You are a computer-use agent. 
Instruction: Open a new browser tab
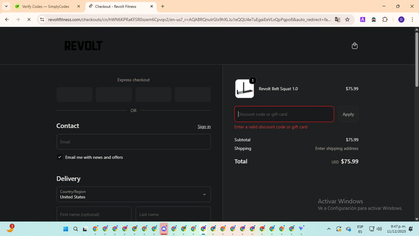[x=163, y=6]
